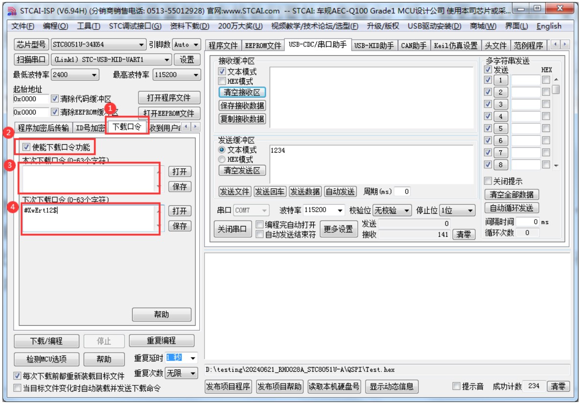Click 打开EEPROM文件 button
The width and height of the screenshot is (579, 404).
[169, 113]
